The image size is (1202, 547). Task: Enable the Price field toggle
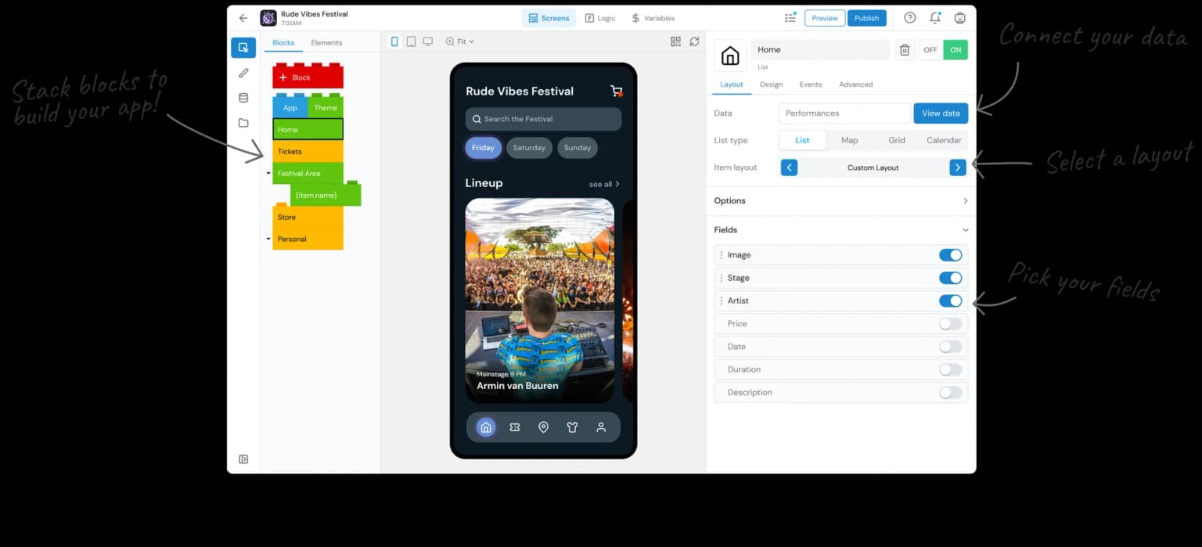(950, 323)
